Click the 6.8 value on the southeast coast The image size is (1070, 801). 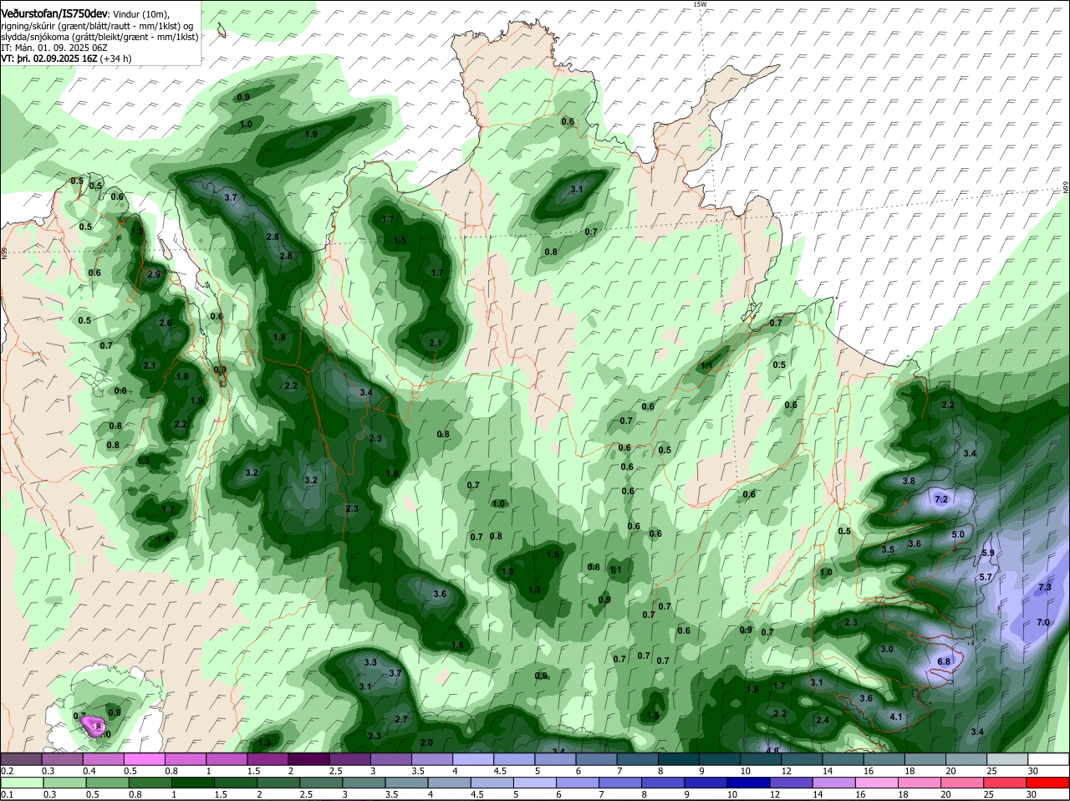(x=944, y=661)
